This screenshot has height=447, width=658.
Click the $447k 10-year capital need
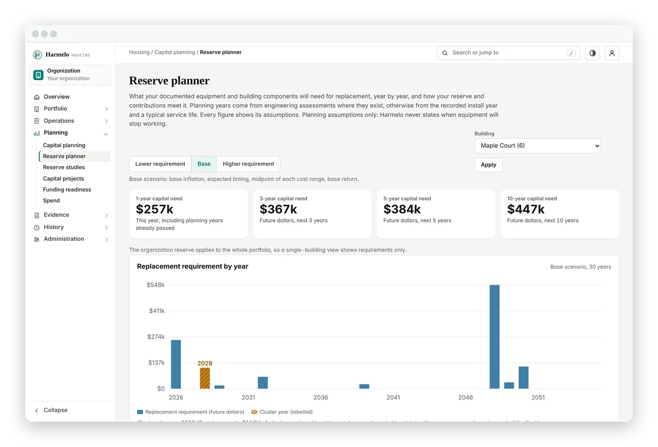click(526, 209)
